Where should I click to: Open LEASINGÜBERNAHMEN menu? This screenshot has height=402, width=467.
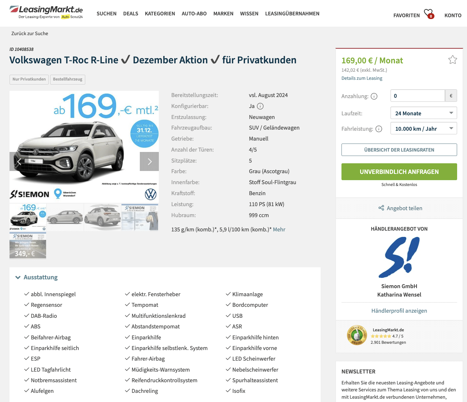pos(292,14)
